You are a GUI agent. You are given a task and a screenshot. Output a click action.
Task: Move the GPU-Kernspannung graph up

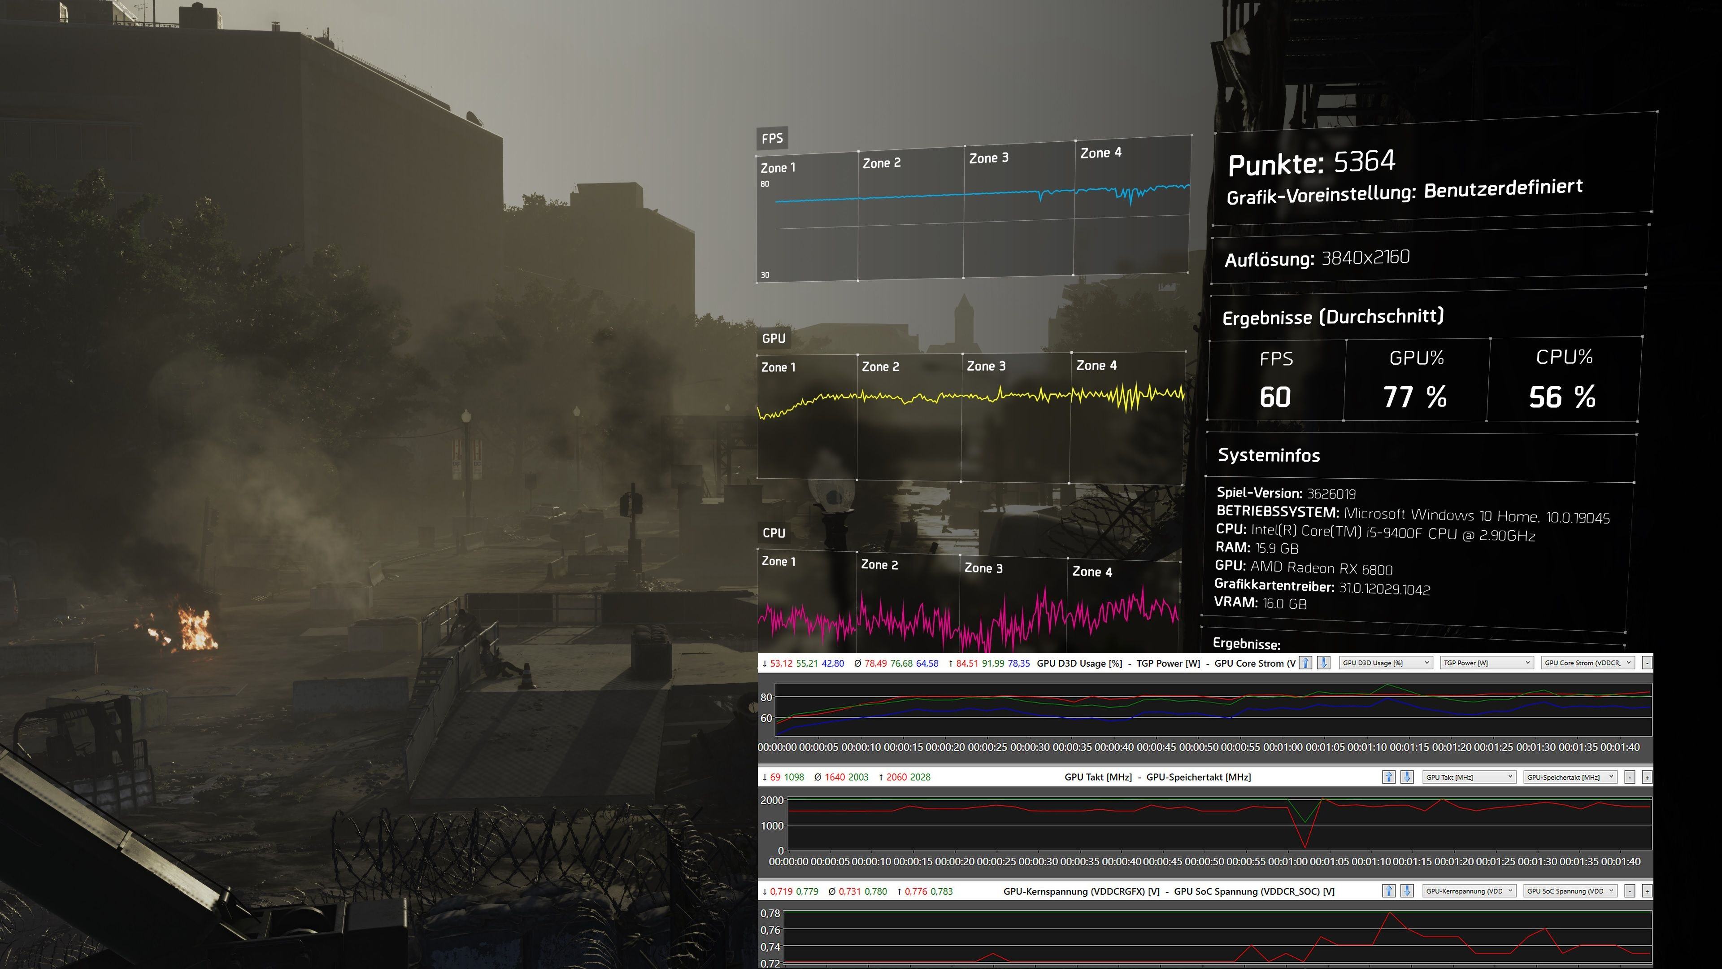[1388, 891]
